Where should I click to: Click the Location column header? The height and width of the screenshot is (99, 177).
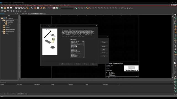[77, 84]
